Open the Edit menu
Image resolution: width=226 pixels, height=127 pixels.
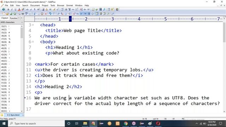(x=12, y=5)
